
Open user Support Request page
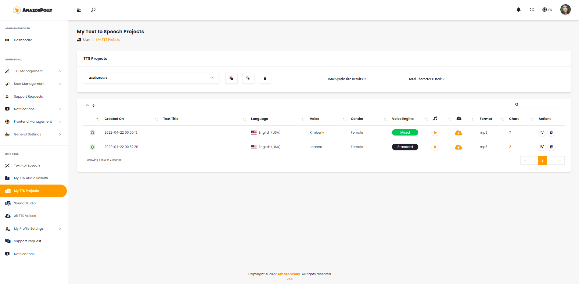point(34,241)
